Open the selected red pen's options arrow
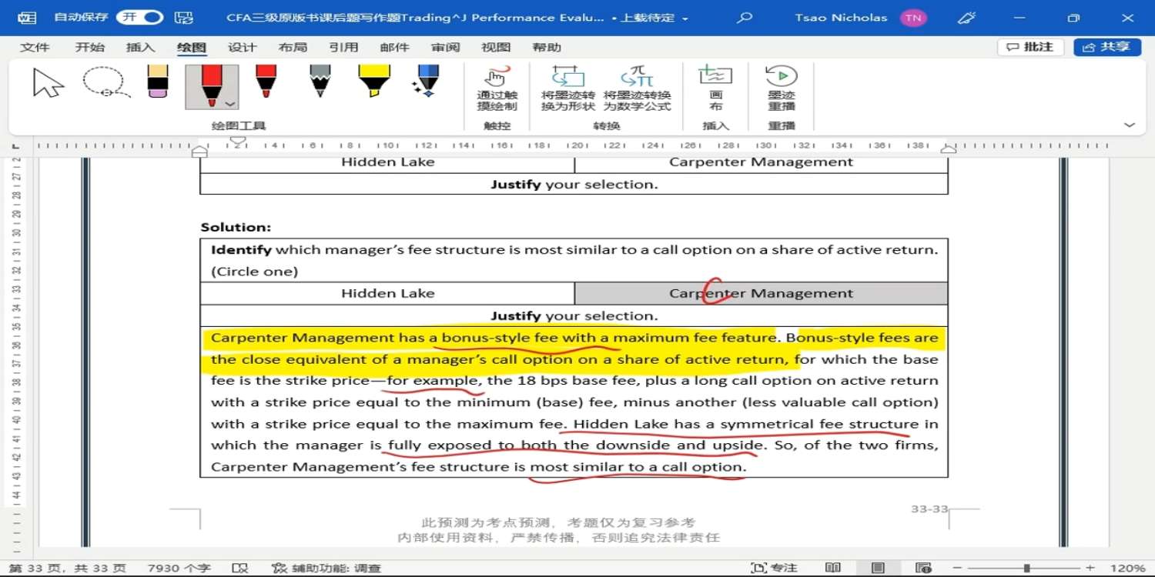 click(x=229, y=104)
